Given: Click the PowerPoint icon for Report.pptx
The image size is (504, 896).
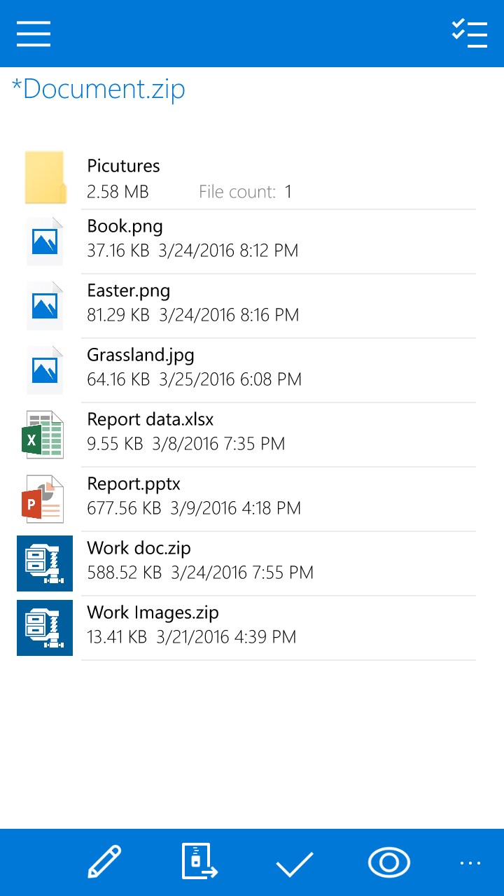Looking at the screenshot, I should pos(45,500).
